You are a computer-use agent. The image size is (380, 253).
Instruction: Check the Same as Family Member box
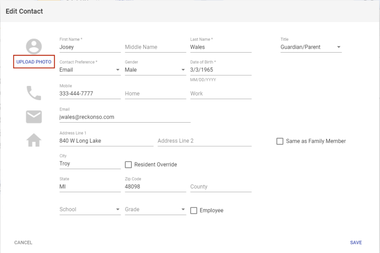[x=280, y=141]
